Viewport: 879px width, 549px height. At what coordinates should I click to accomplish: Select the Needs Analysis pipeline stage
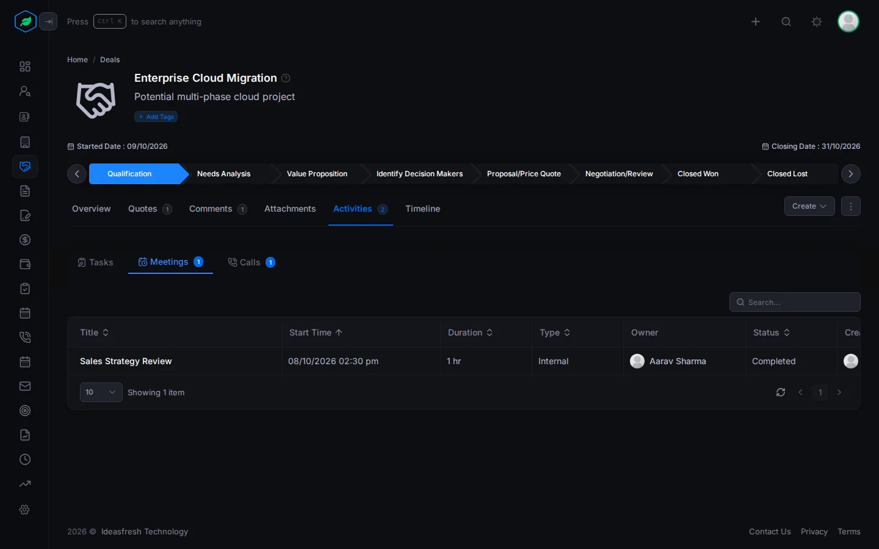tap(223, 174)
